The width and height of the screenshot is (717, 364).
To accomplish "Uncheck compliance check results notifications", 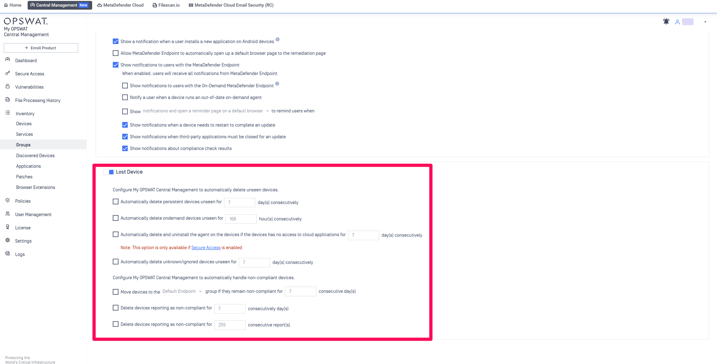I will [125, 148].
